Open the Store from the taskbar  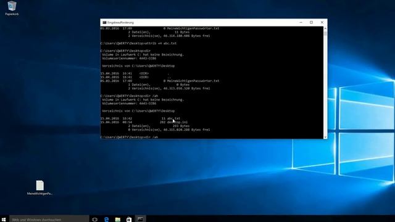point(129,220)
